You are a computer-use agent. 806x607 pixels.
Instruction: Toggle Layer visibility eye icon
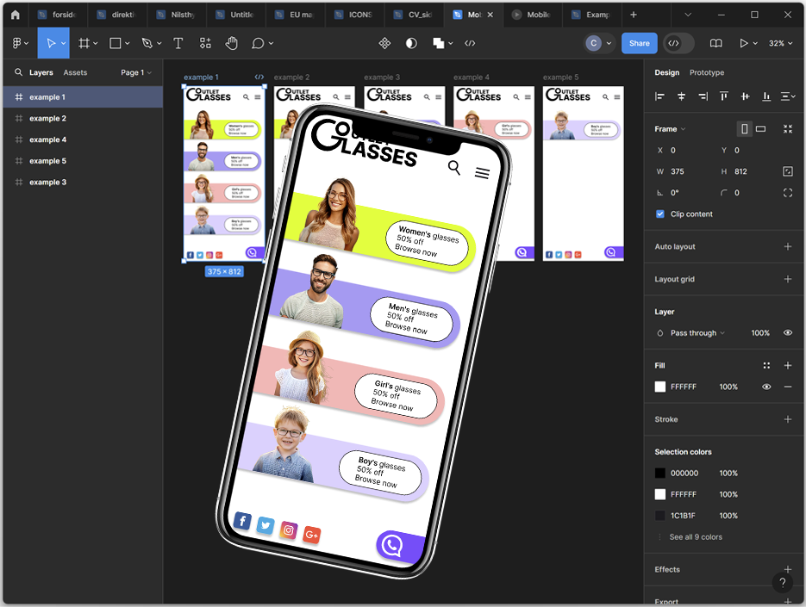[787, 333]
